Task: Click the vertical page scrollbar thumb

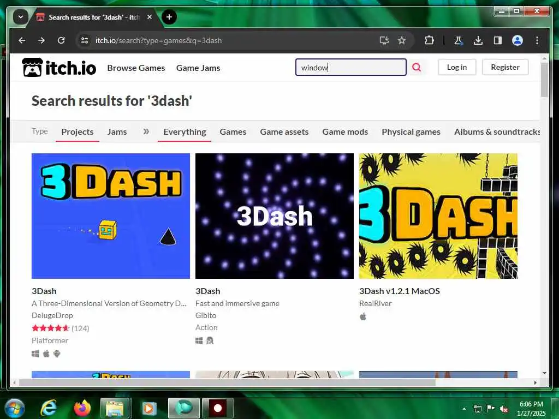Action: [544, 80]
